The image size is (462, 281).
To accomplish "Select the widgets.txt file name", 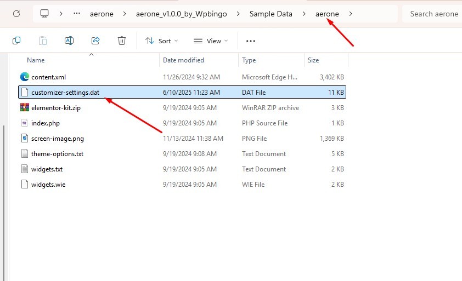I will [x=47, y=169].
